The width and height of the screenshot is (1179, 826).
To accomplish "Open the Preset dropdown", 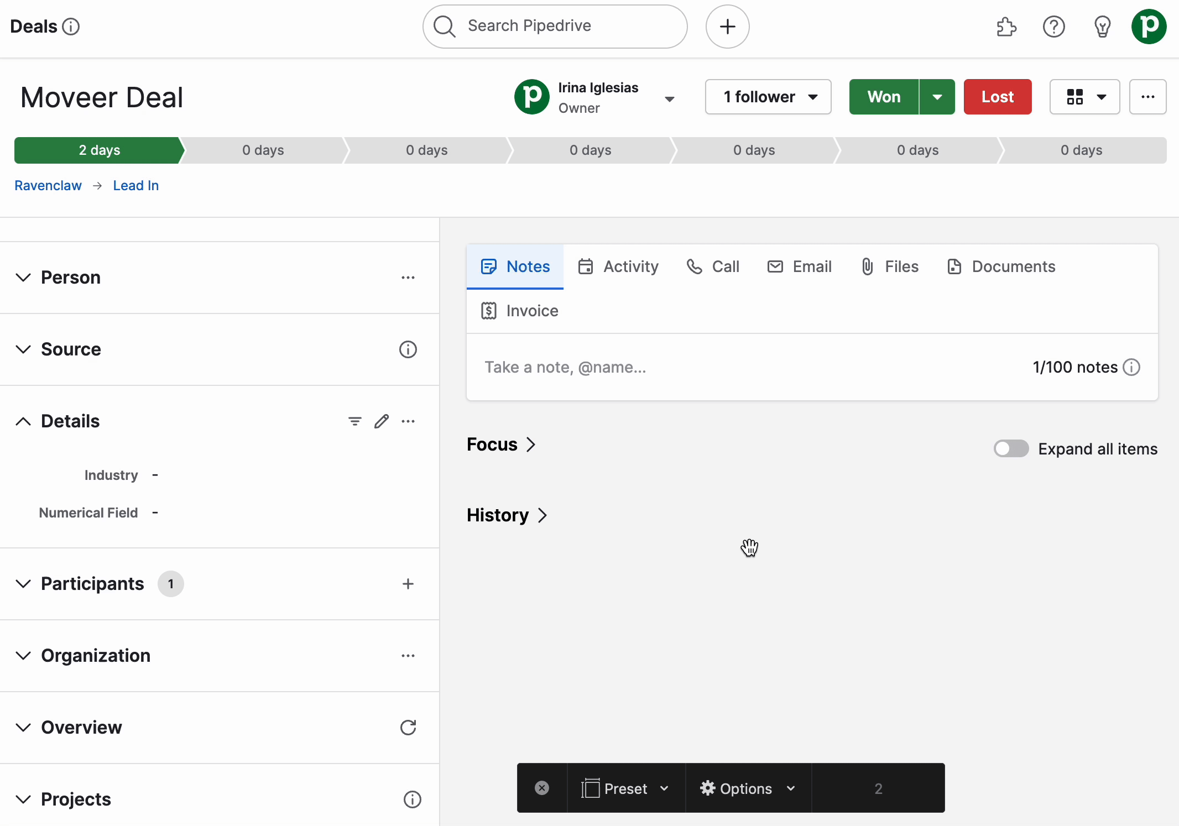I will tap(626, 788).
